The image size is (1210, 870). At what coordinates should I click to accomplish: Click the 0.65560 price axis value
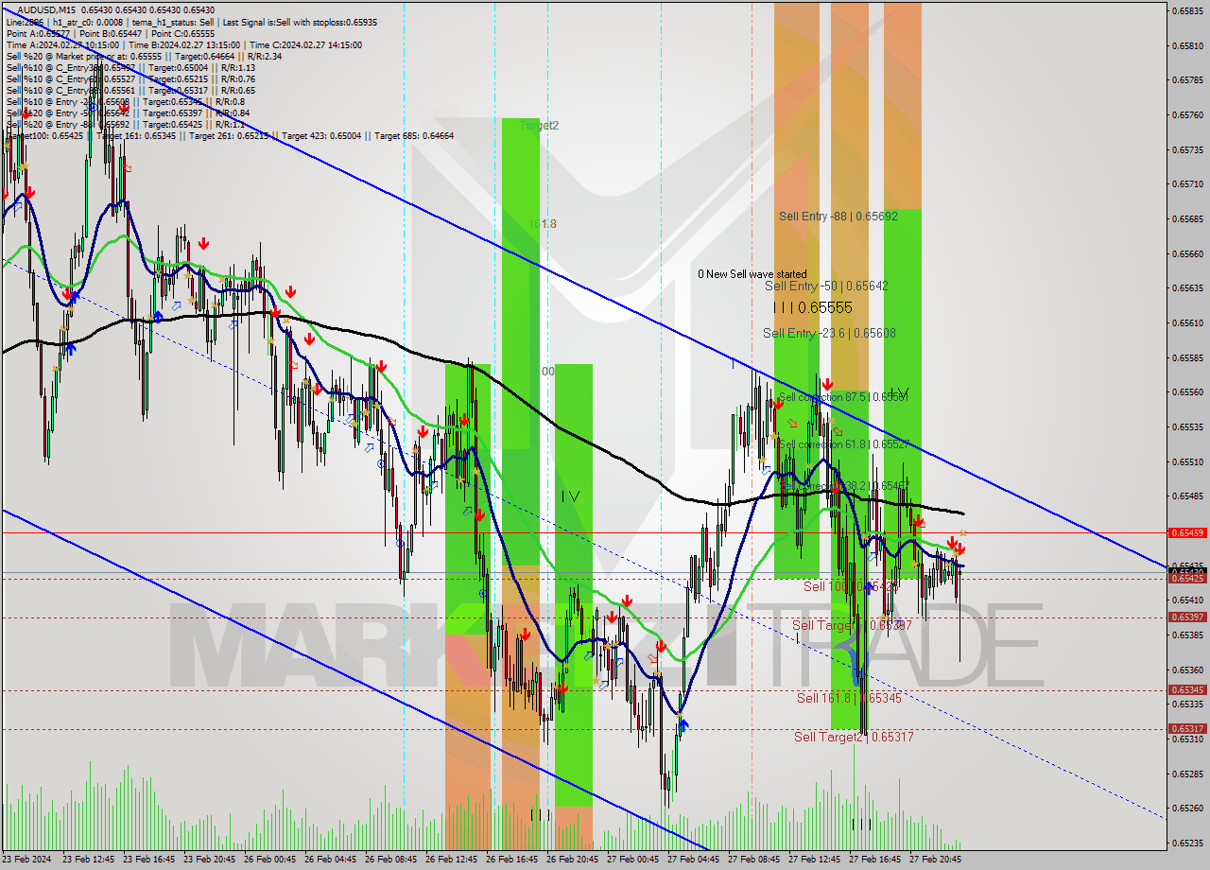tap(1188, 392)
